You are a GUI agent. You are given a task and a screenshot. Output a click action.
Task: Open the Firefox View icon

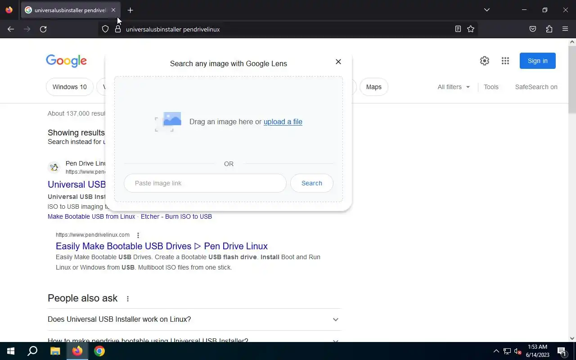coord(9,10)
